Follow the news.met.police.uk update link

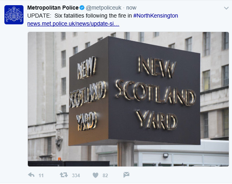point(73,24)
